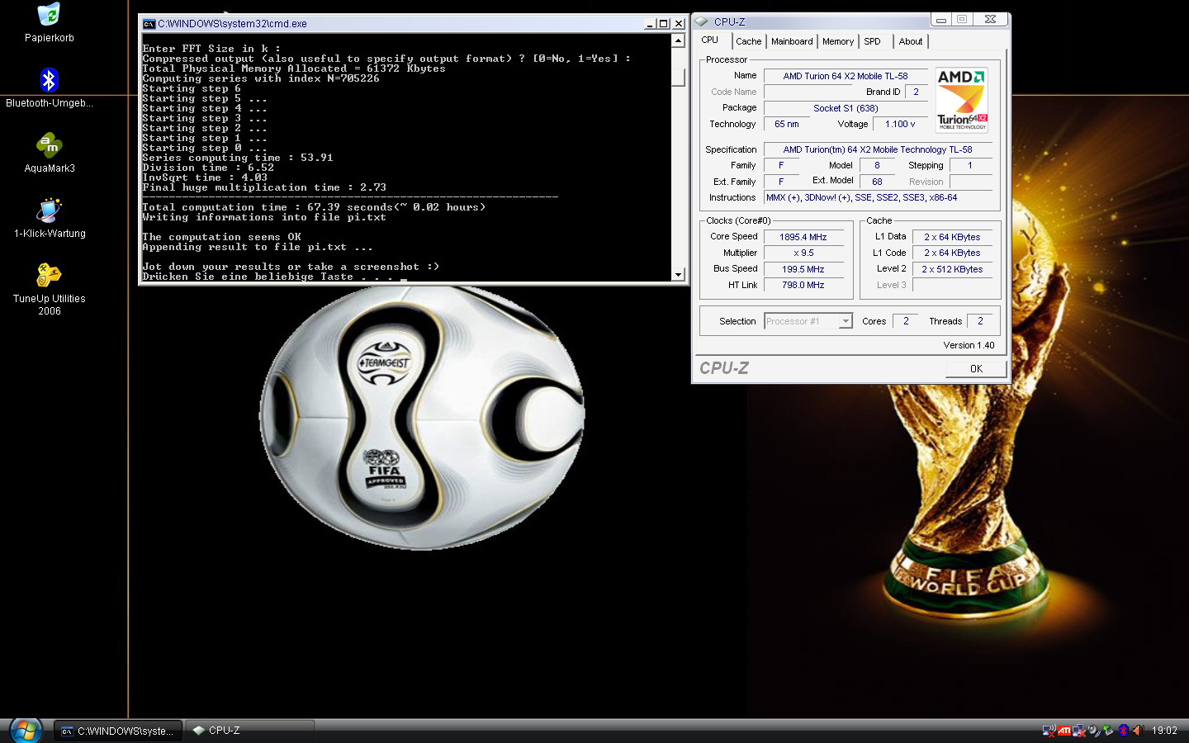Click the Instructions field MMX, 3DNow!, SSE
Screen dimensions: 1189x743
878,197
